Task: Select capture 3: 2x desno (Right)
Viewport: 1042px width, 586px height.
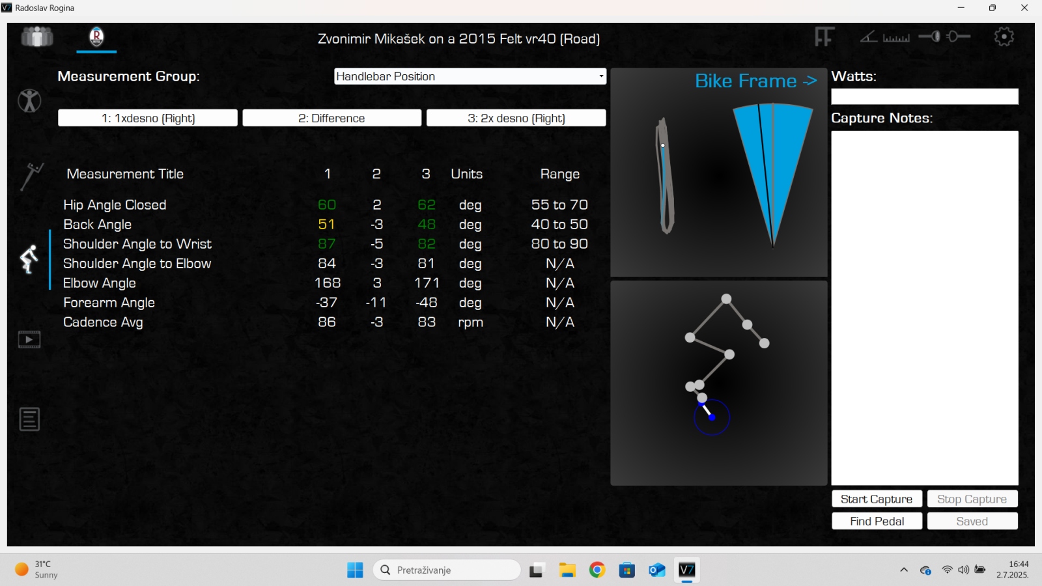Action: click(516, 118)
